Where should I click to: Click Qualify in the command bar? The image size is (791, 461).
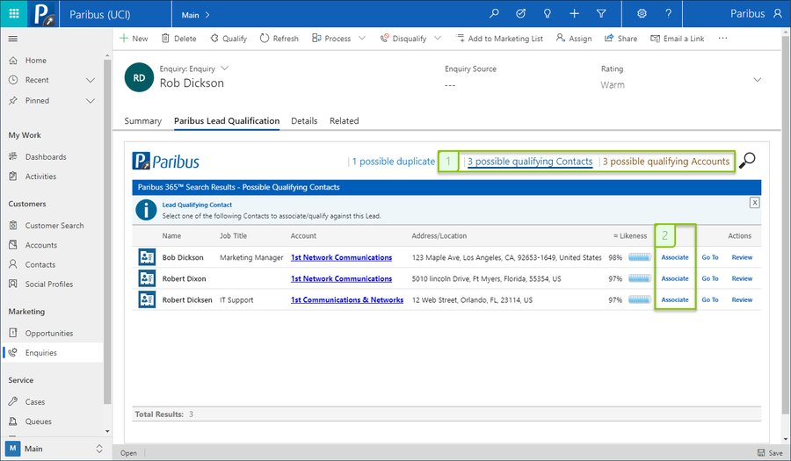pyautogui.click(x=229, y=39)
